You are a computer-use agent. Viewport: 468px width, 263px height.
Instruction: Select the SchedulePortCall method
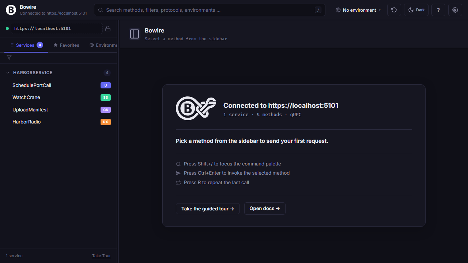(58, 85)
